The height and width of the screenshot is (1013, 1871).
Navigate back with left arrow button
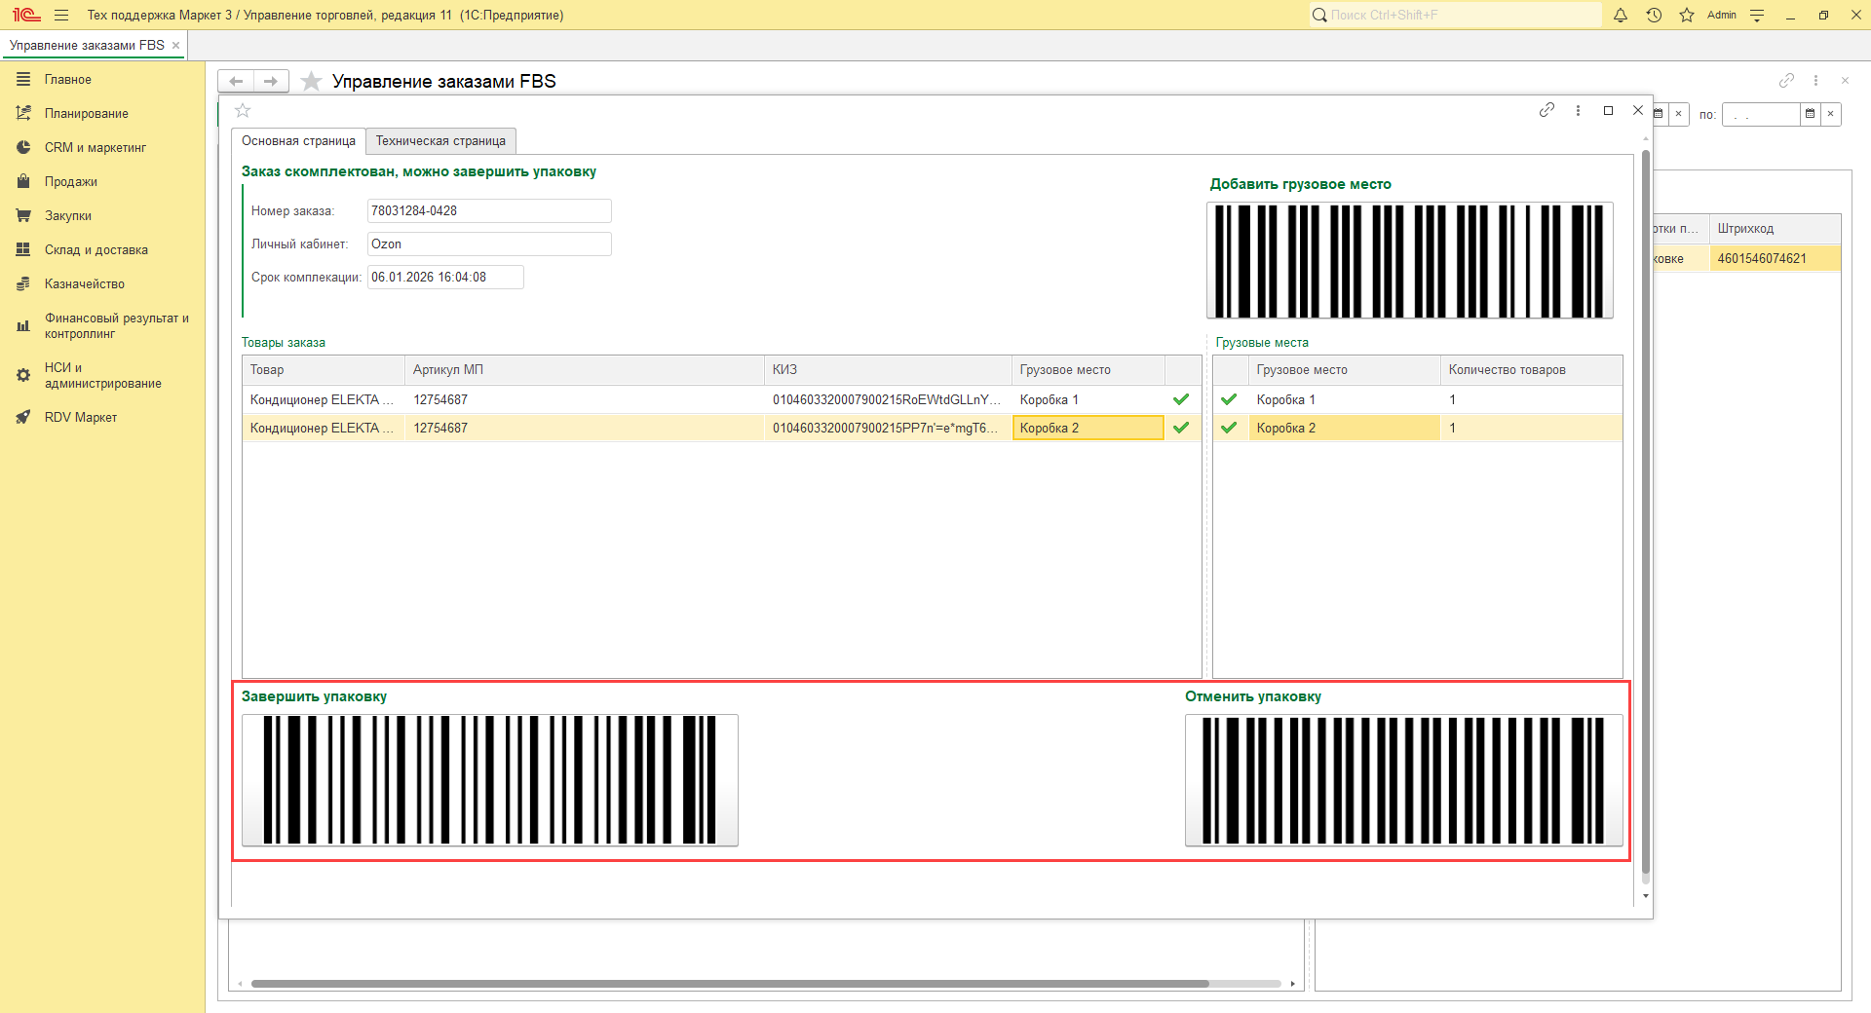(236, 81)
